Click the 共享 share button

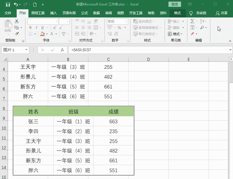pyautogui.click(x=222, y=13)
